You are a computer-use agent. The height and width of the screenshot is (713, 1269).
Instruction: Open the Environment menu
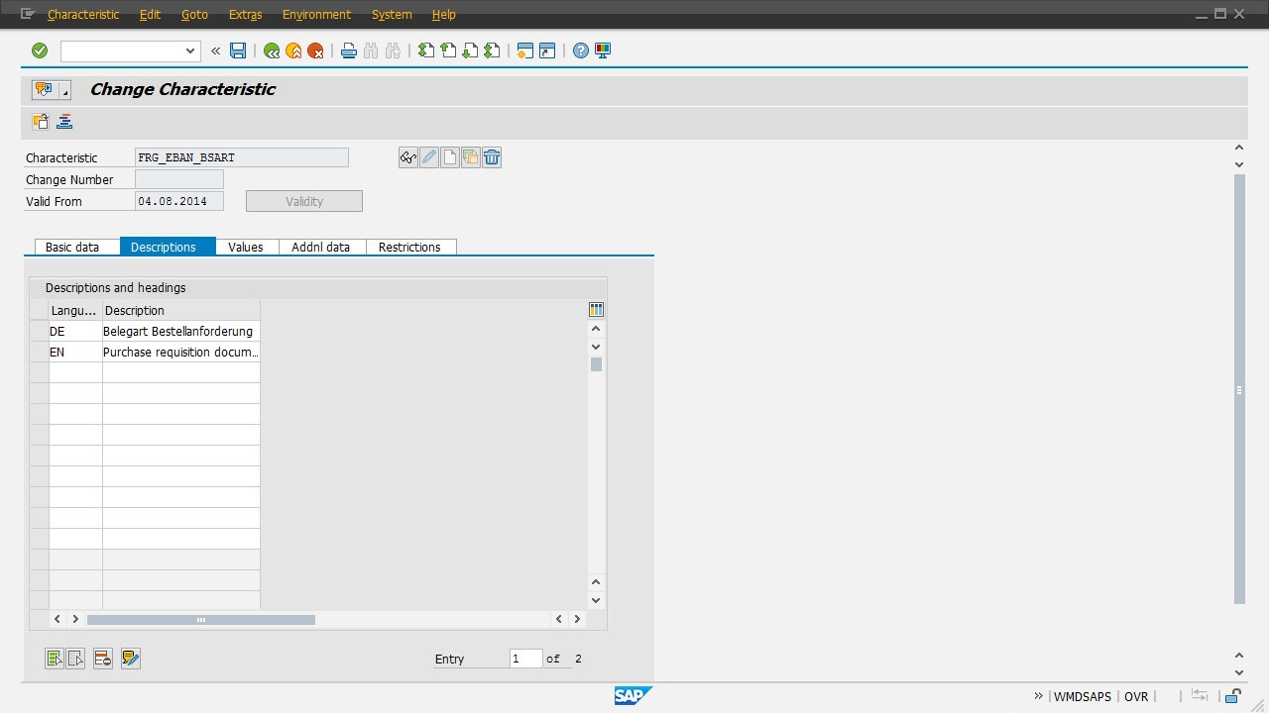click(316, 15)
